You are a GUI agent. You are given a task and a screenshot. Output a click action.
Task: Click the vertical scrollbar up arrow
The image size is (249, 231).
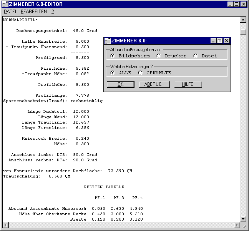243,20
